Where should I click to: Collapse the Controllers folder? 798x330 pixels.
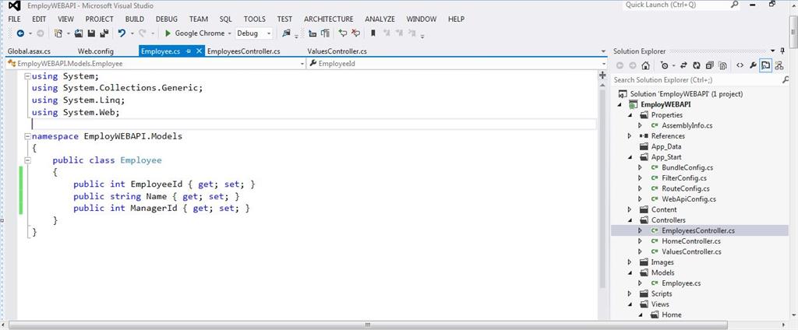(630, 220)
